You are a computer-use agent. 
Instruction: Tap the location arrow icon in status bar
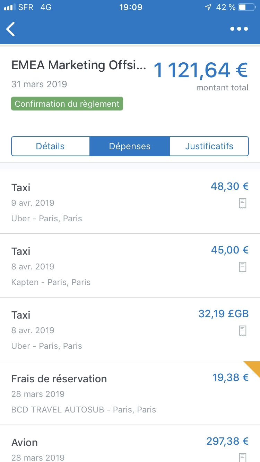tap(208, 7)
